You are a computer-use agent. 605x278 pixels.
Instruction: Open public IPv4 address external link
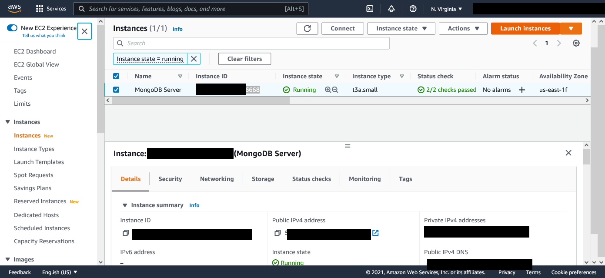tap(375, 233)
